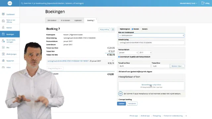212x119 pixels.
Task: Open Kas en bank, Leningen sidebar icon
Action: pyautogui.click(x=3, y=41)
